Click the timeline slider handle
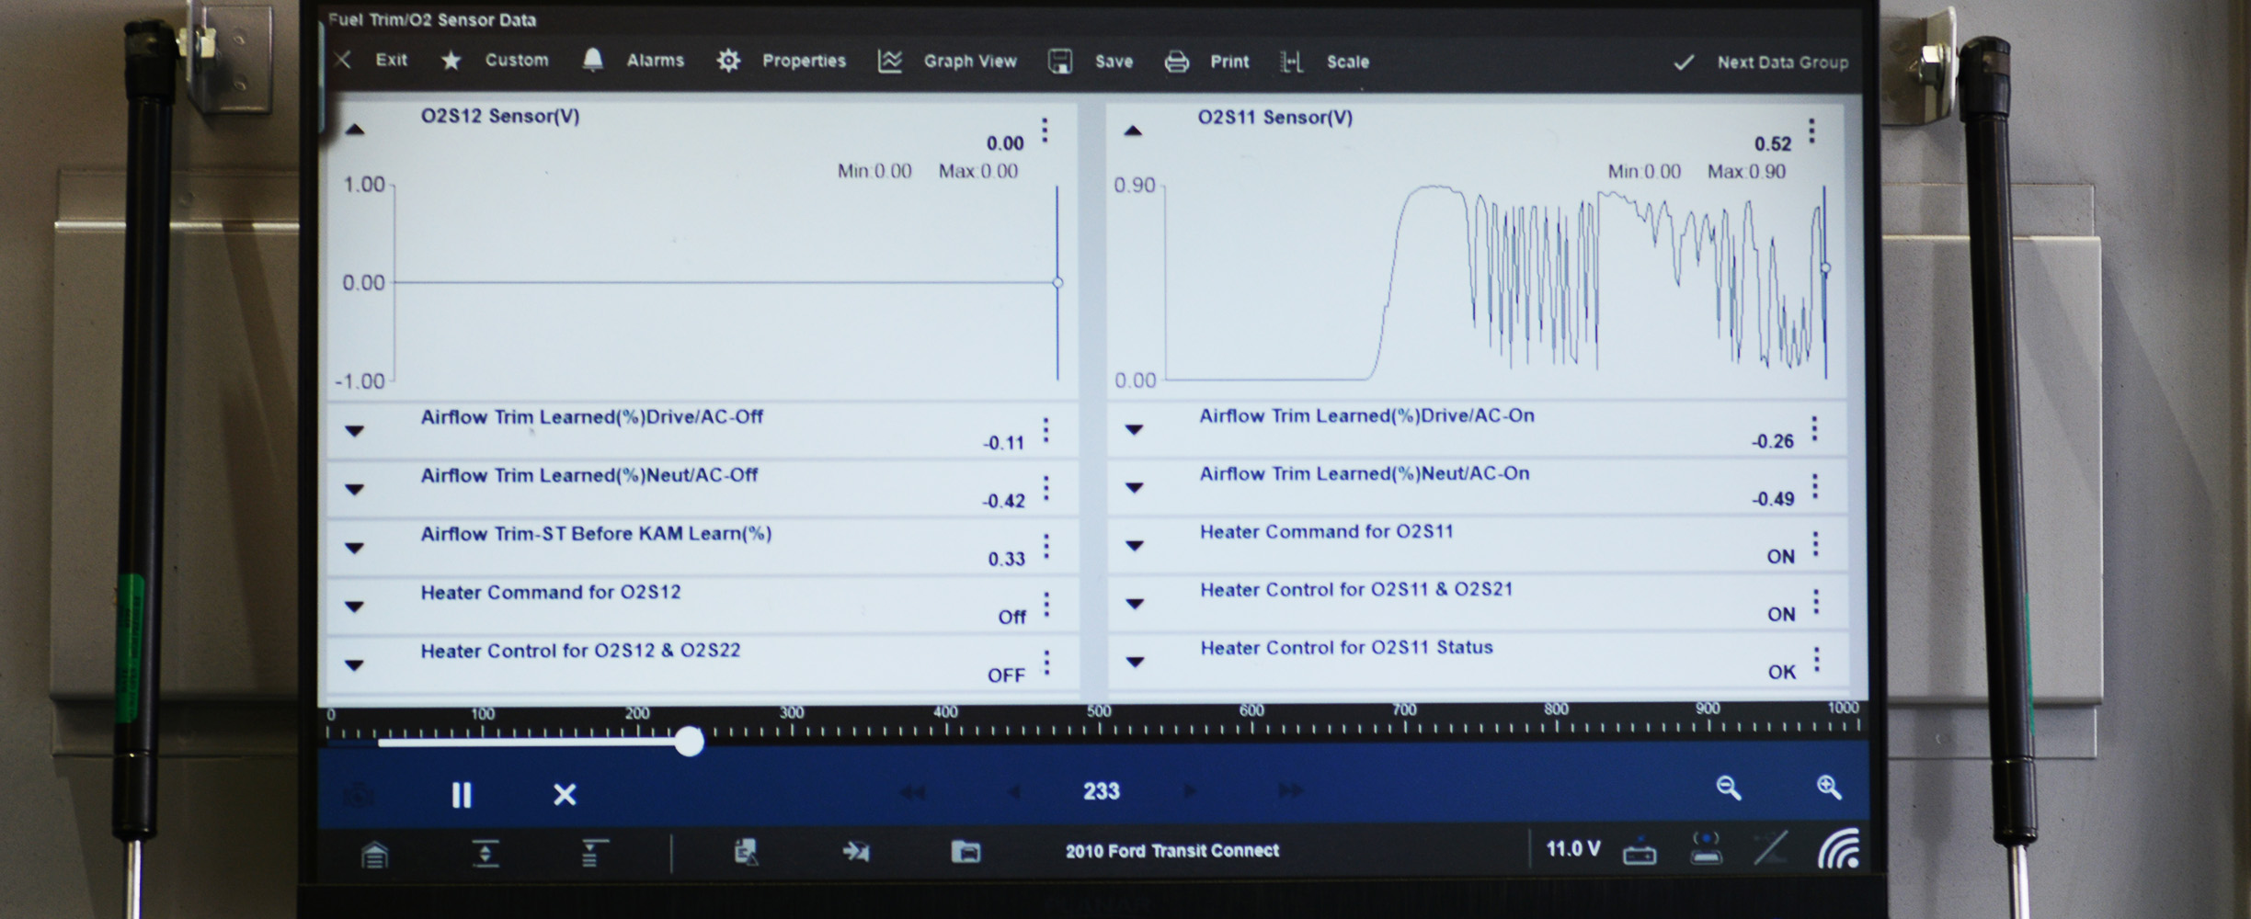2251x919 pixels. pos(689,741)
